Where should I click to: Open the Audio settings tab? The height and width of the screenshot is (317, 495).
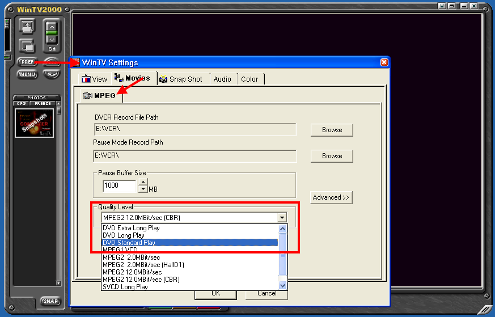coord(222,79)
